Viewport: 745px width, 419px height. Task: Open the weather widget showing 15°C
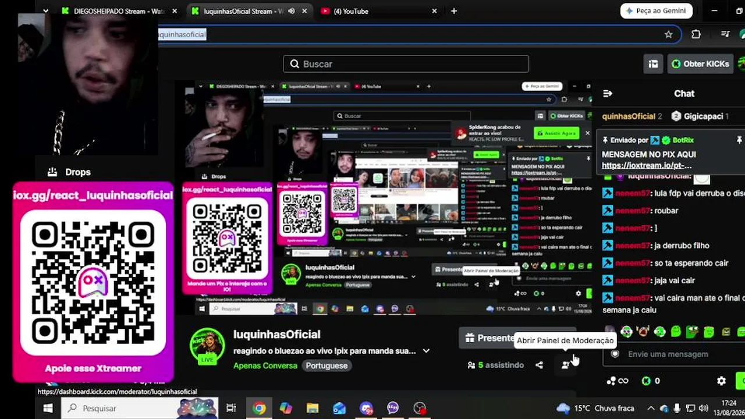tap(595, 408)
